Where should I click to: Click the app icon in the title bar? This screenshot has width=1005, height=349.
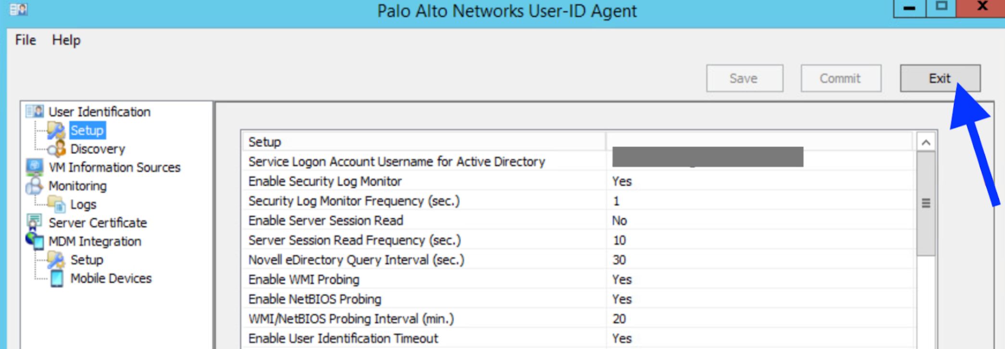click(x=19, y=10)
